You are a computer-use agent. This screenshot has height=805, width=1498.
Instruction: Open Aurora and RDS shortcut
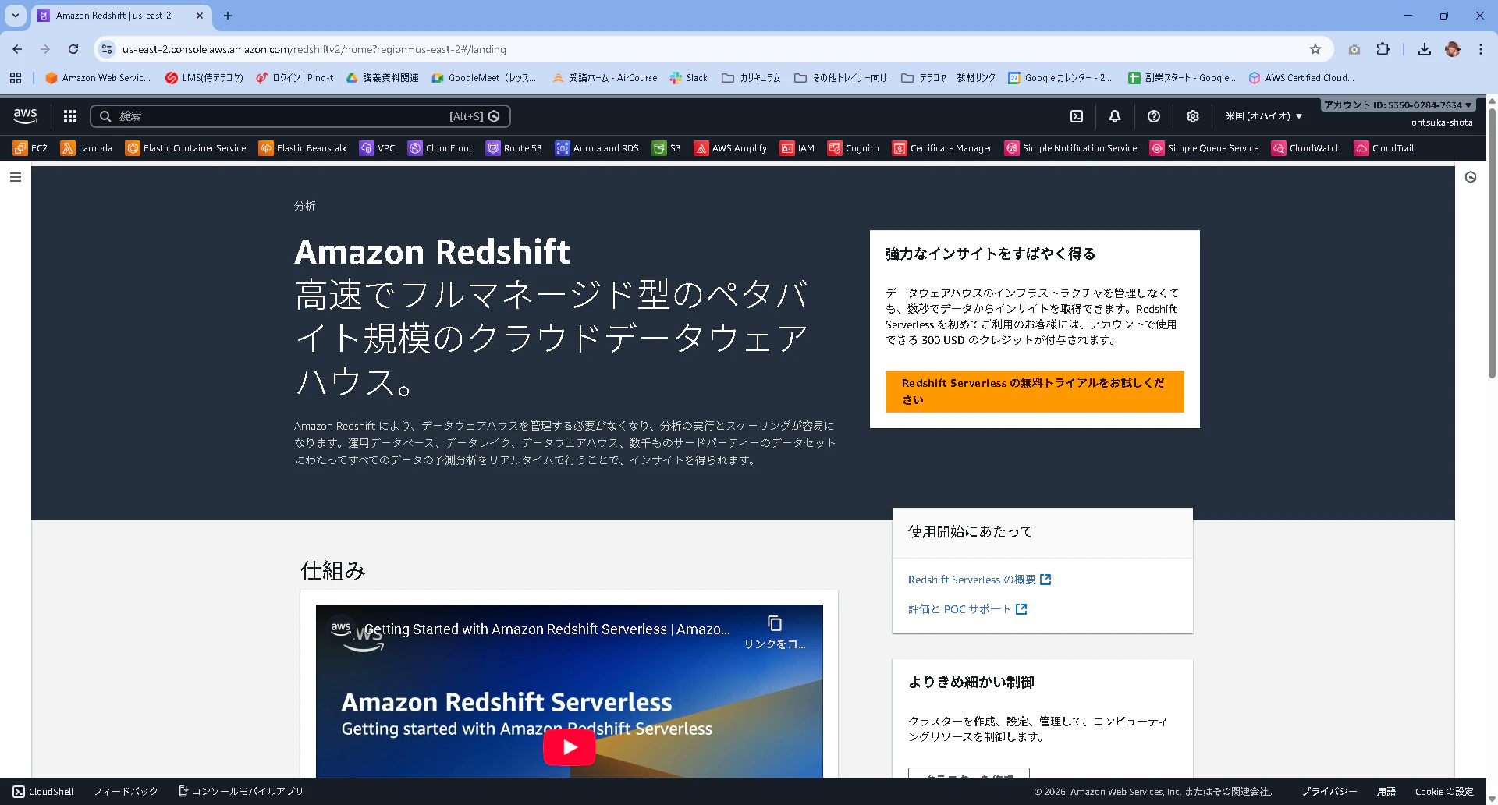(597, 148)
